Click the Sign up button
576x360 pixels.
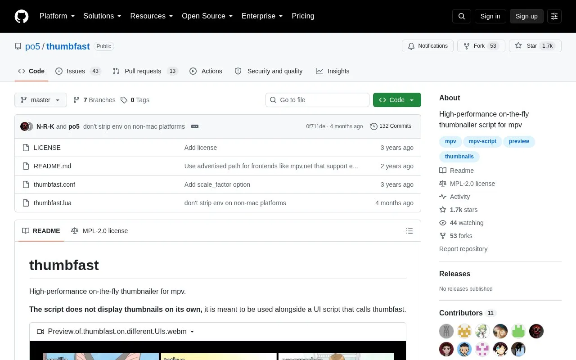pyautogui.click(x=526, y=16)
